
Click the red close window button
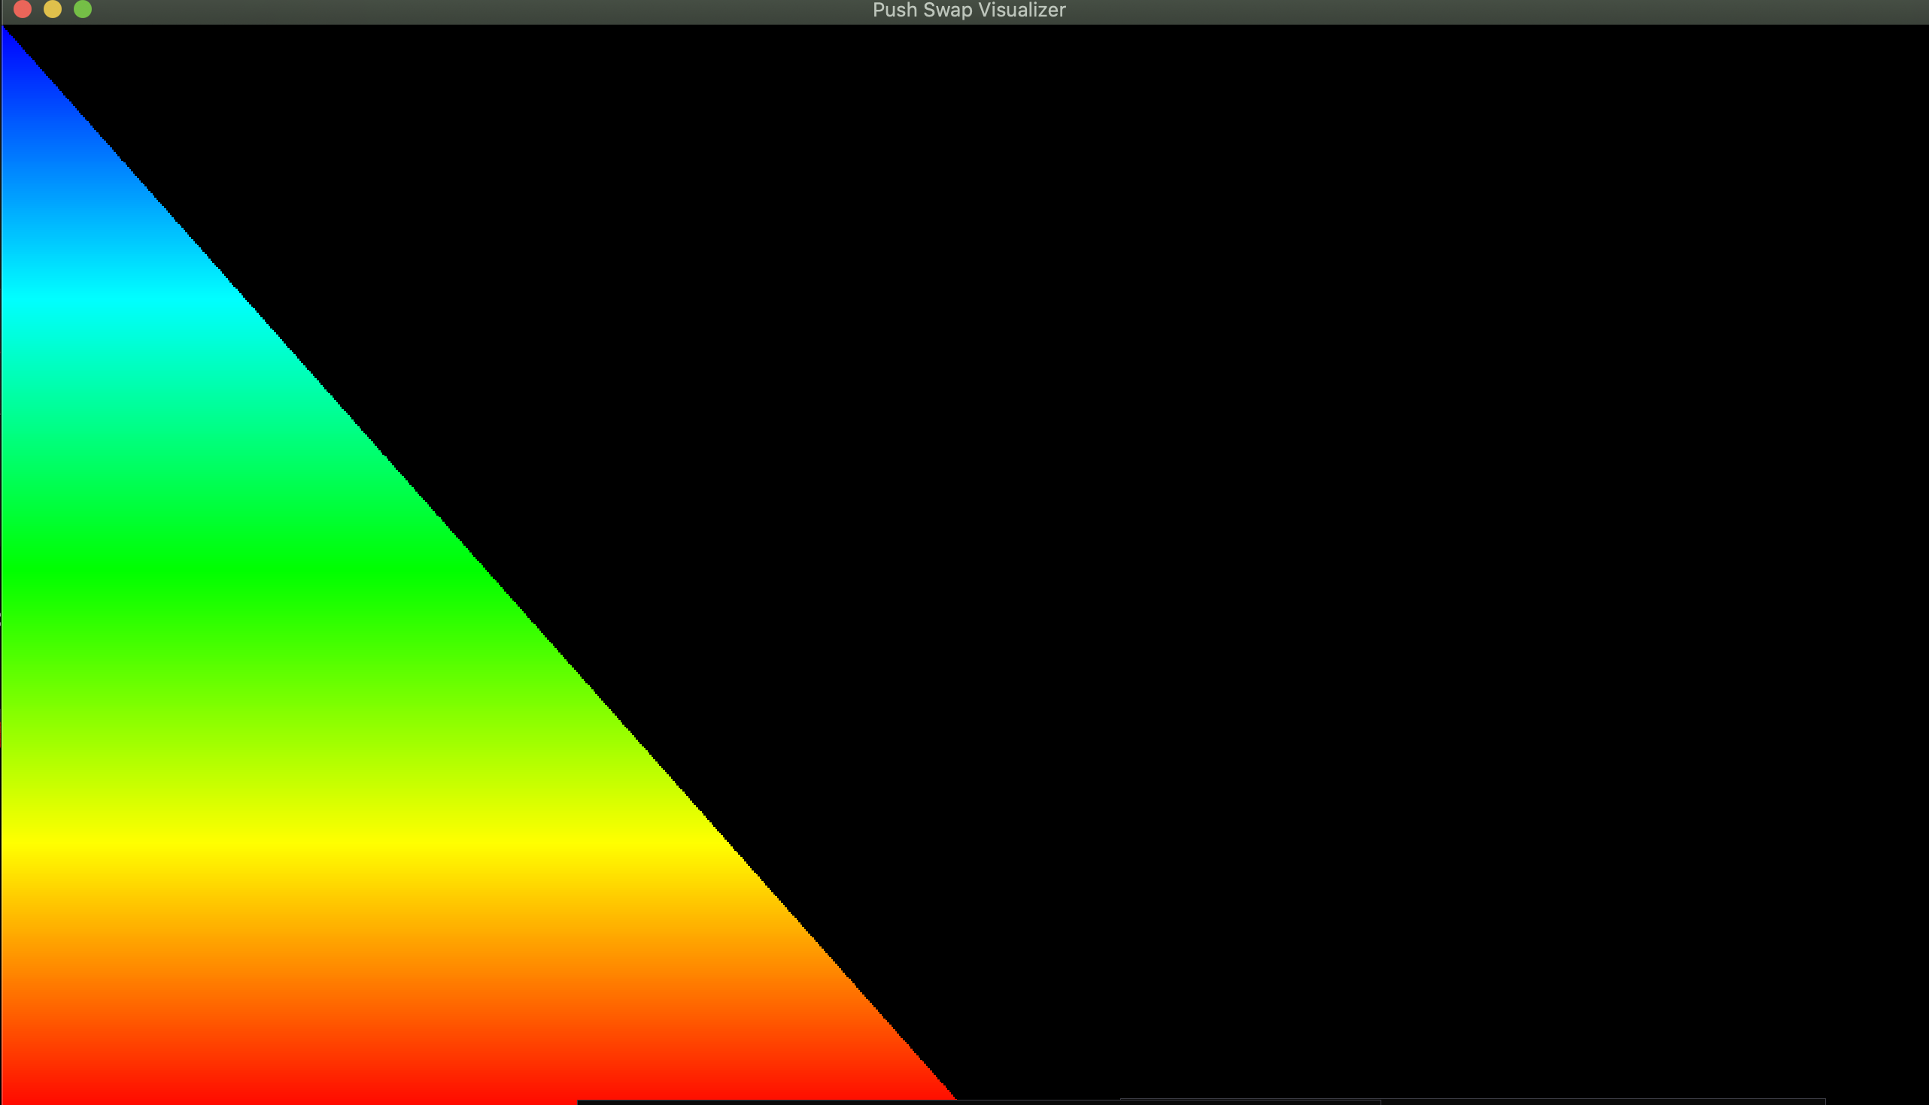point(23,9)
